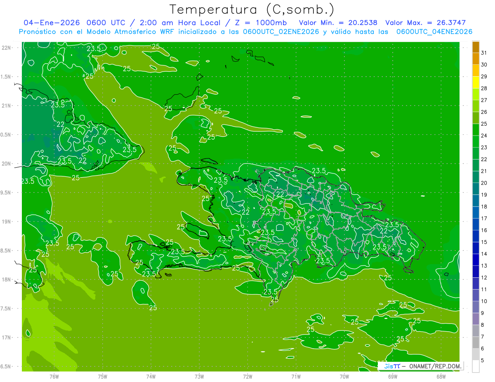Pick the dark blue swatch between legend 13 and 14
Viewport: 495px width, 382px height.
[x=476, y=260]
